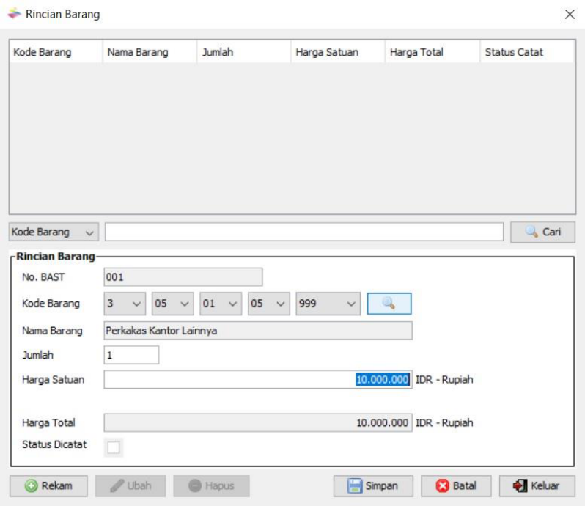Image resolution: width=585 pixels, height=506 pixels.
Task: Open the Kode Barang dropdown showing 01
Action: pyautogui.click(x=219, y=304)
